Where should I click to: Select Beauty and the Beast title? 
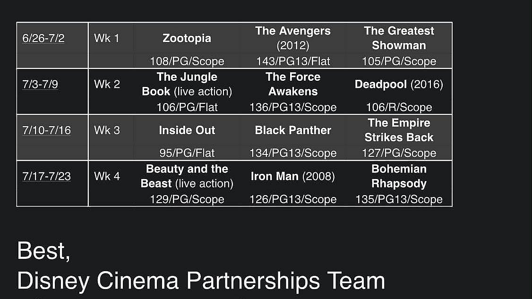point(187,176)
